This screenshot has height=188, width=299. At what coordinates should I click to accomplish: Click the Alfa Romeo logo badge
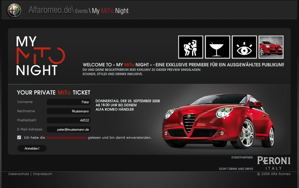14,10
